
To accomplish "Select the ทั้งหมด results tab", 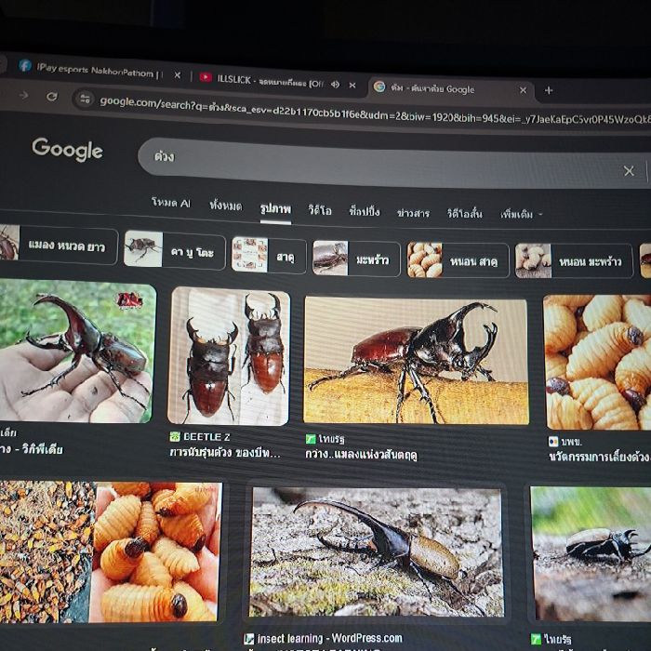I will pos(225,206).
